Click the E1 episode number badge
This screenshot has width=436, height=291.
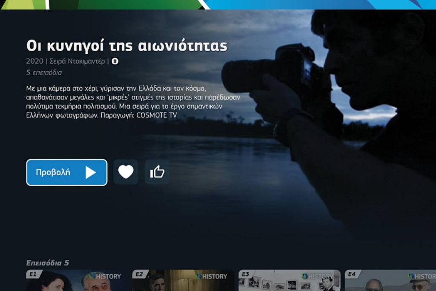pyautogui.click(x=33, y=274)
